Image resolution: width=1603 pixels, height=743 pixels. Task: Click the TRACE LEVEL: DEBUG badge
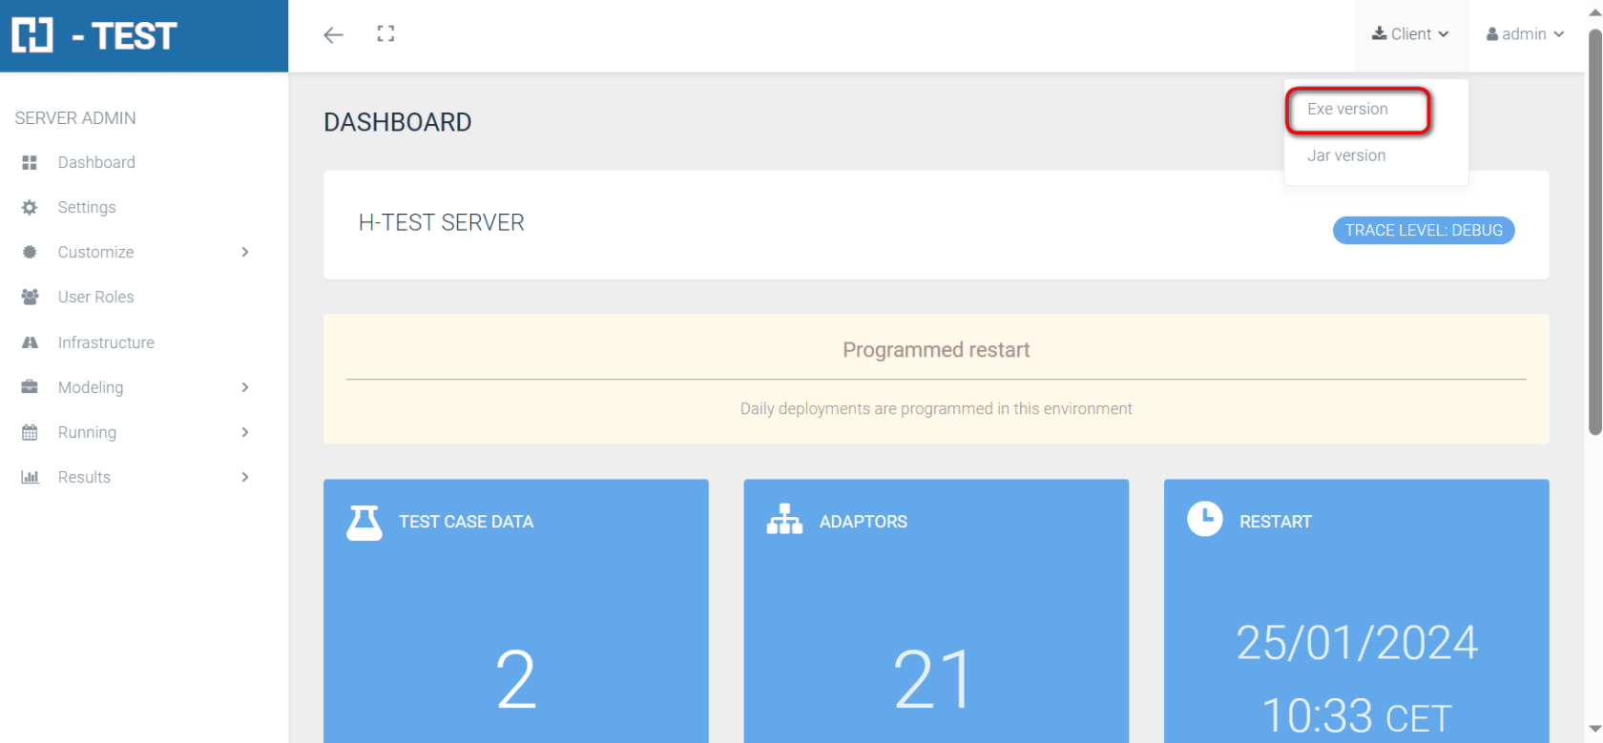point(1423,231)
